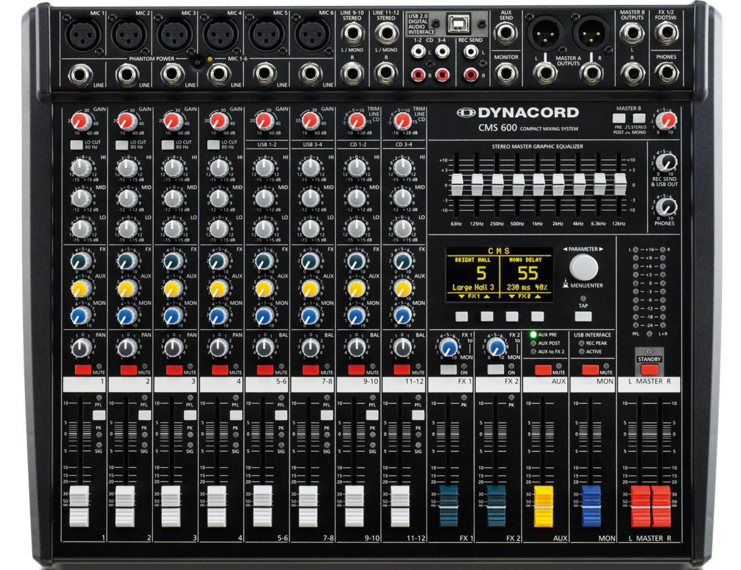Toggle the Master B PRE/POST switch

tap(619, 118)
